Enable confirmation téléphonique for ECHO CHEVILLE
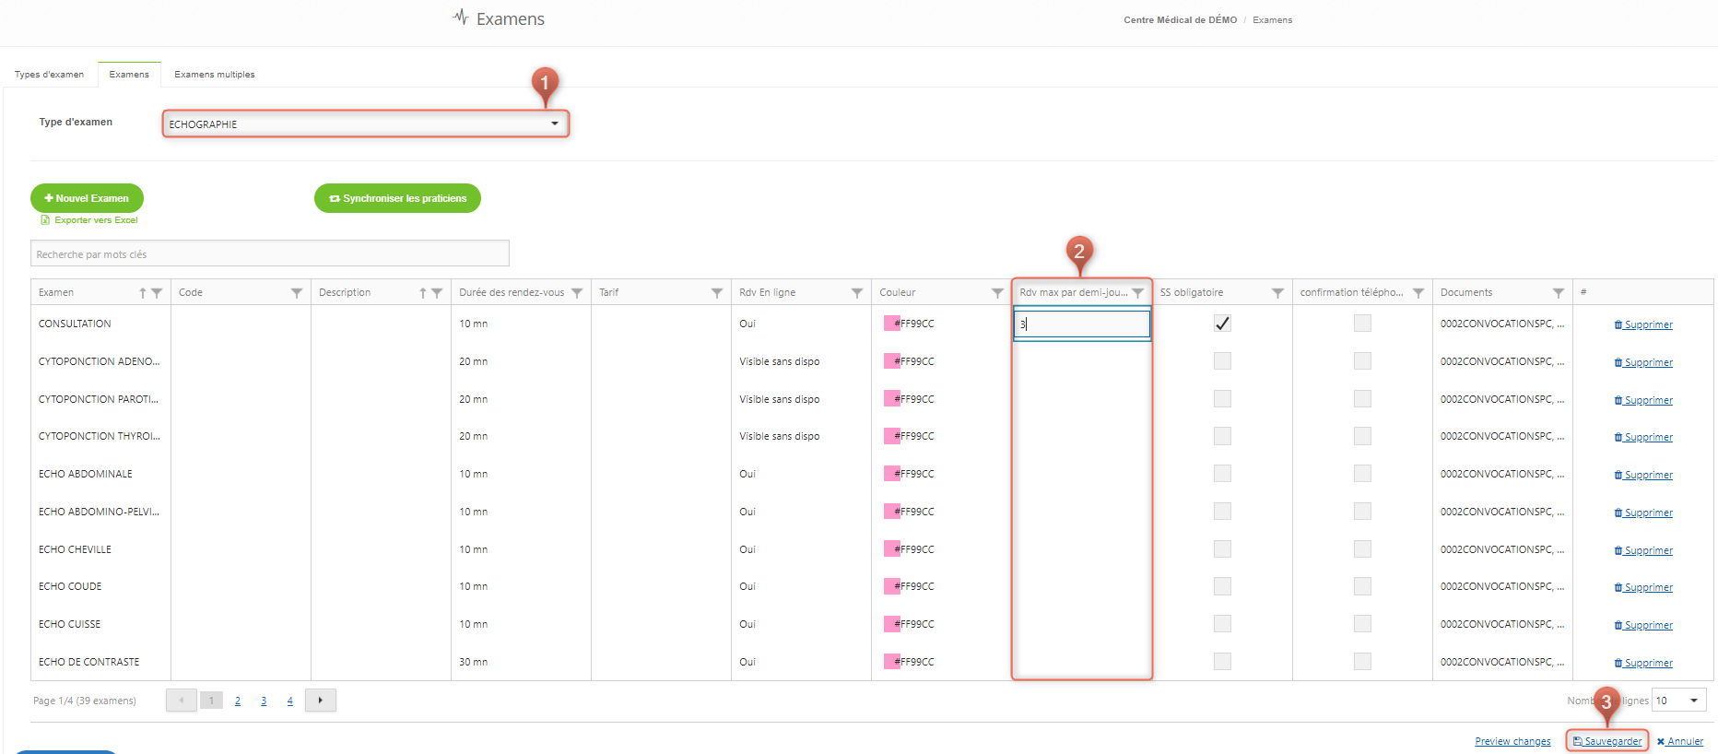The image size is (1718, 754). [x=1362, y=549]
